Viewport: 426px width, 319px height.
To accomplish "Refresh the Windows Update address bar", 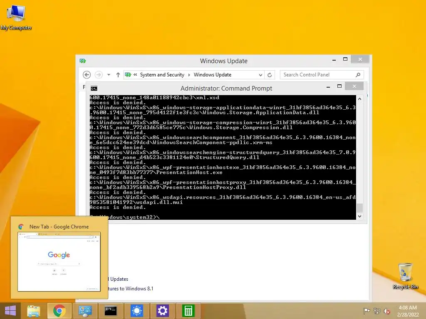I will pyautogui.click(x=270, y=75).
